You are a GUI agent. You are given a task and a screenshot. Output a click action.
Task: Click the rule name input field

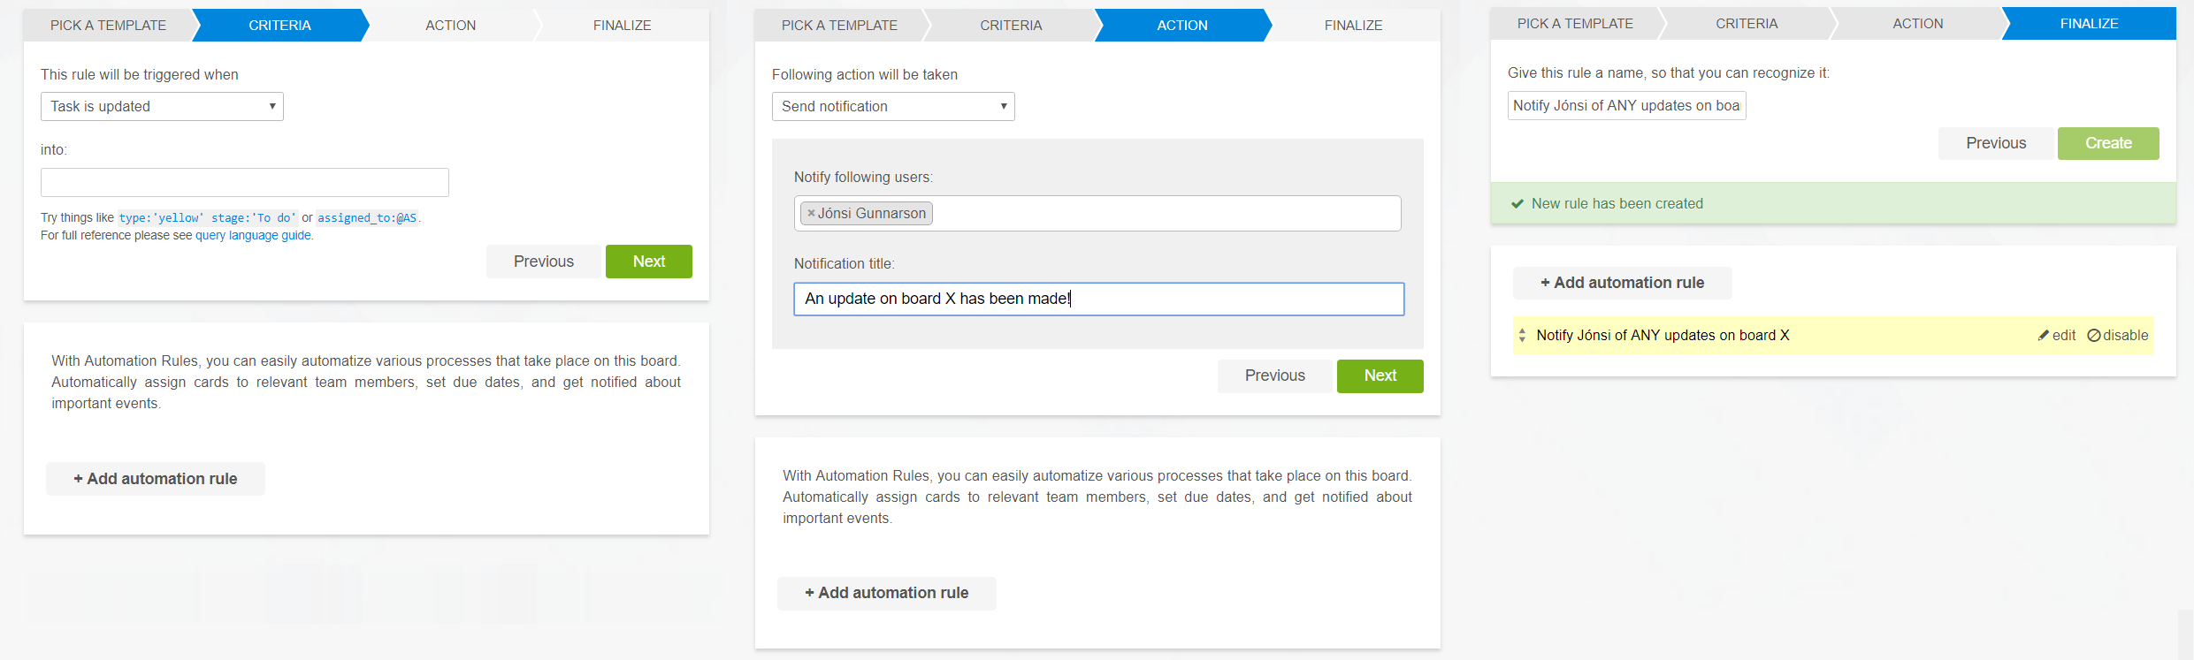point(1625,106)
